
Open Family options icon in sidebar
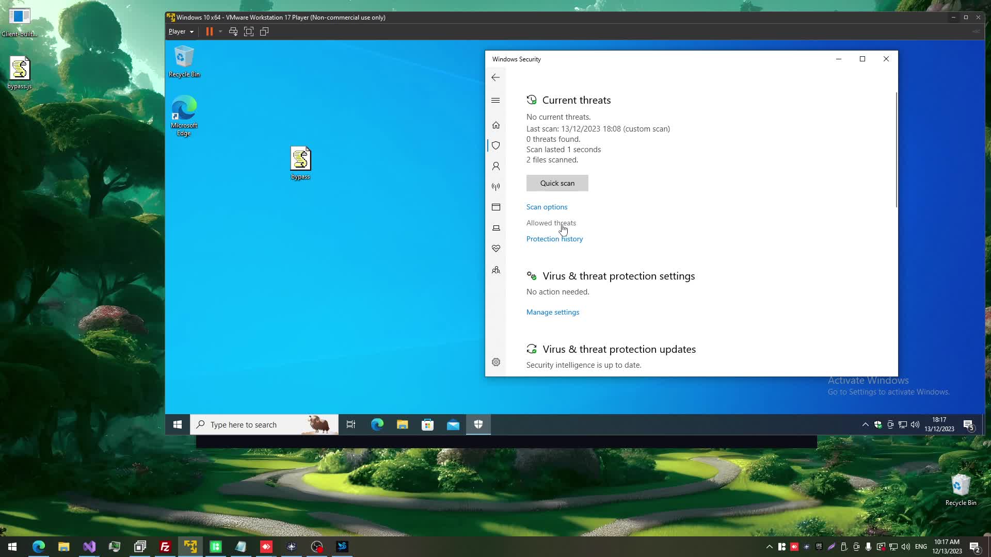coord(496,270)
